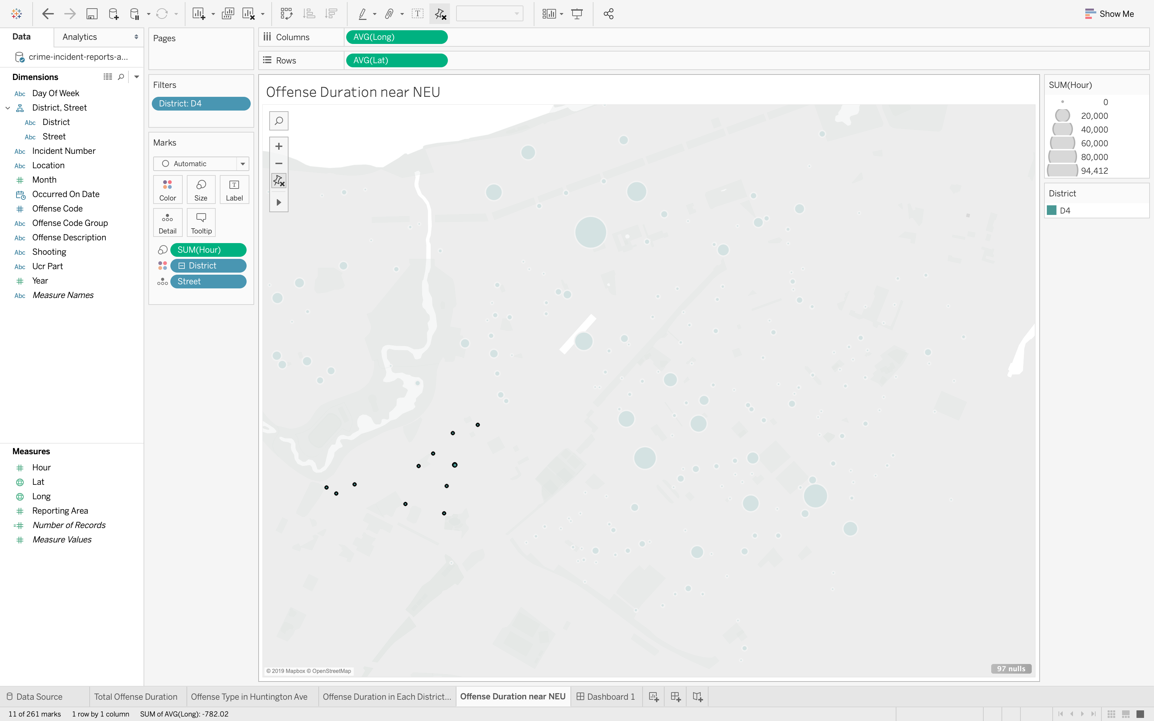Open the Presentation Mode icon
This screenshot has width=1154, height=721.
click(577, 14)
